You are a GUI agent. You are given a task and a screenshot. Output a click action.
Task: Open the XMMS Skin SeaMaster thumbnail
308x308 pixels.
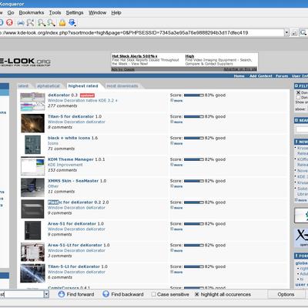(32, 188)
